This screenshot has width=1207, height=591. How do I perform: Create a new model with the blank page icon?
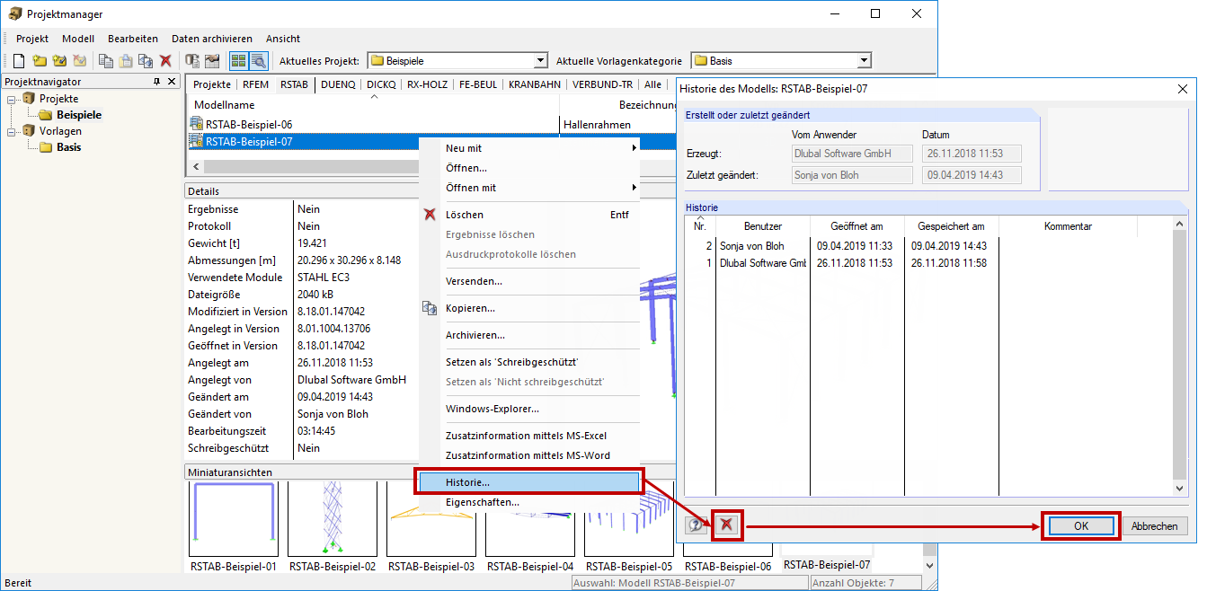[19, 60]
